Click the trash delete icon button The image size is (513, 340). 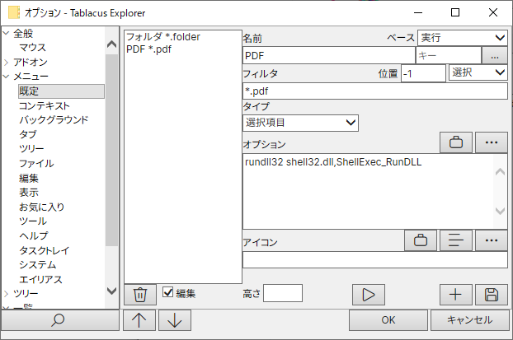click(140, 295)
